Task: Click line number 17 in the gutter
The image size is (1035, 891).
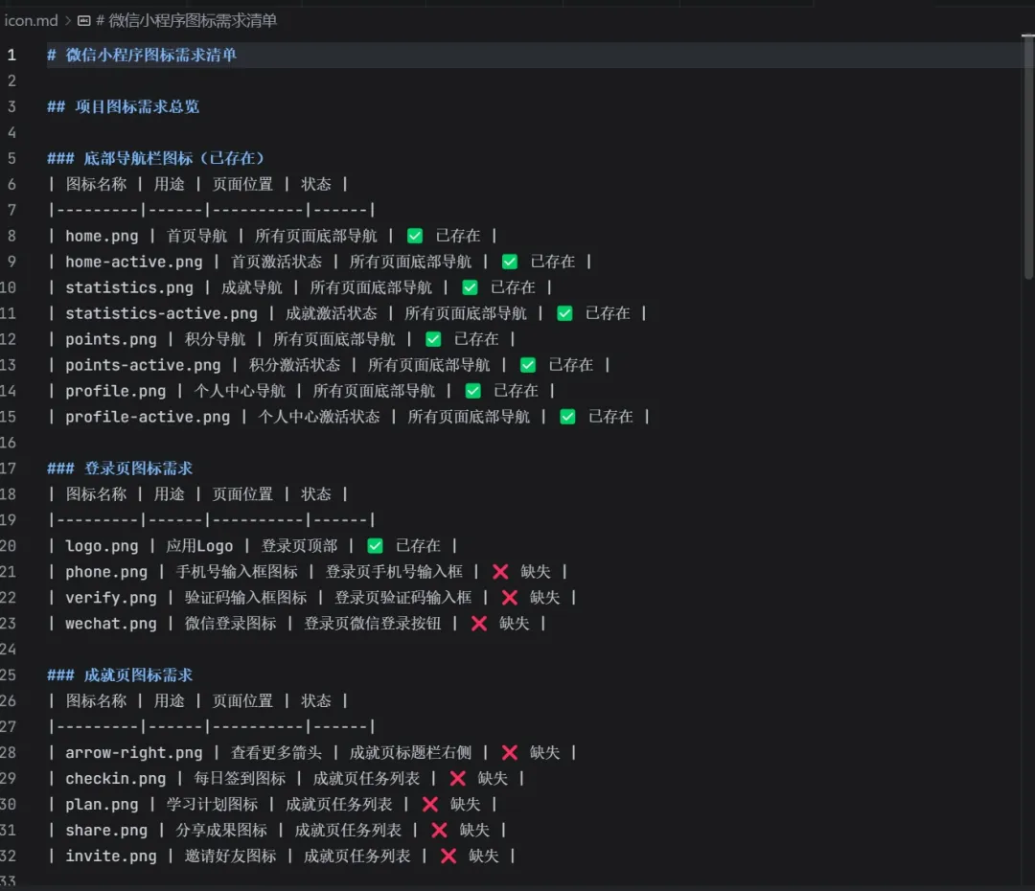Action: click(8, 468)
